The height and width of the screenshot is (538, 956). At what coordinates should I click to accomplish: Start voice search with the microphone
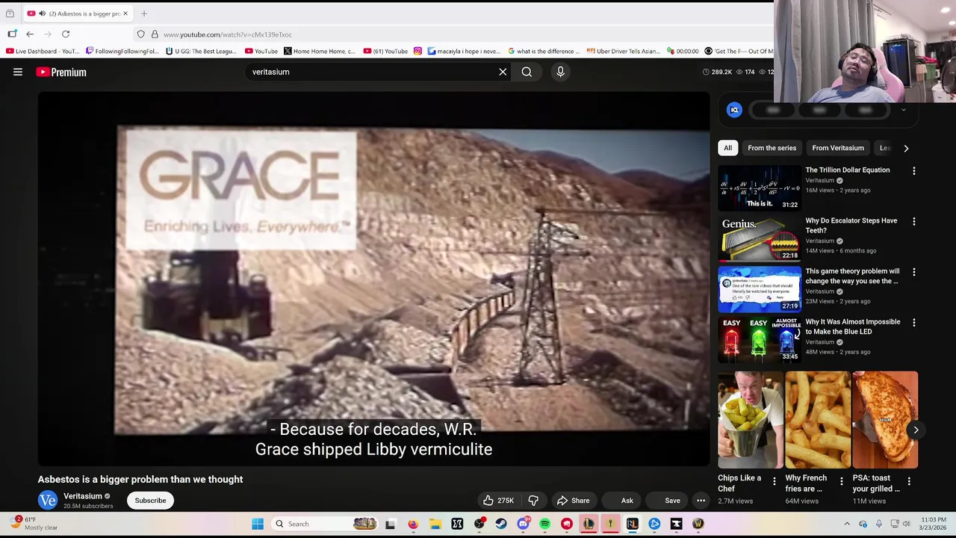pos(560,72)
